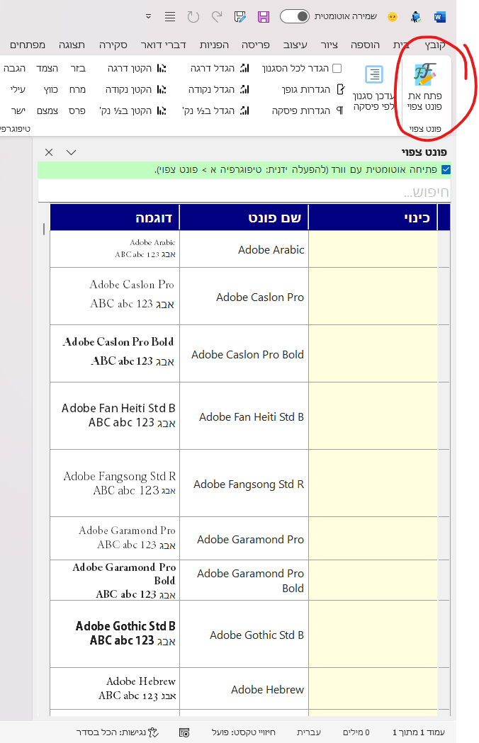Click הקטן נקודה decrease point
Viewport: 479px width, 743px height.
click(135, 89)
